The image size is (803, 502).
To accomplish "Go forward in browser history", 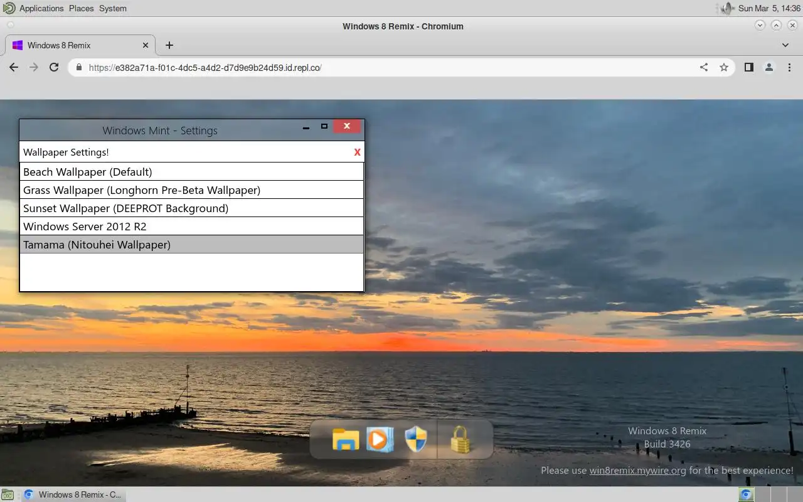I will click(34, 67).
